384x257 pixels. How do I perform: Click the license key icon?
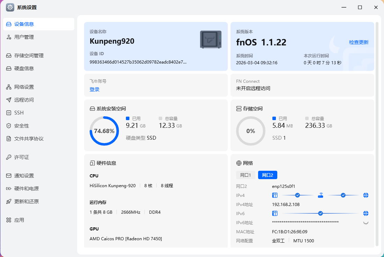(x=9, y=157)
